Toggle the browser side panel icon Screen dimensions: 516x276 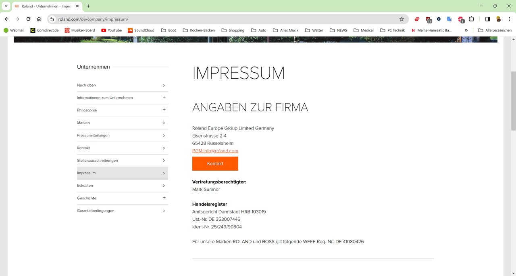point(487,19)
